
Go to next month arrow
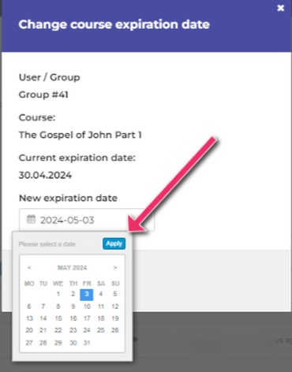point(115,268)
